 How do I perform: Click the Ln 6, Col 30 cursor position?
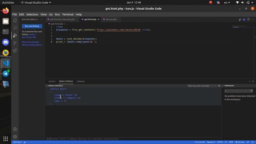[x=200, y=142]
